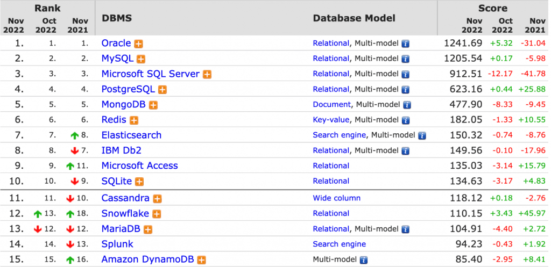Screen dimensions: 551x267
Task: Open the Oracle DBMS link
Action: 116,43
